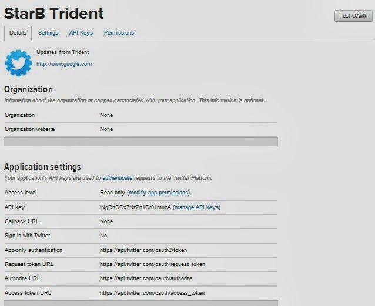375x306 pixels.
Task: Click the Sign in with Twitter label
Action: click(x=27, y=236)
